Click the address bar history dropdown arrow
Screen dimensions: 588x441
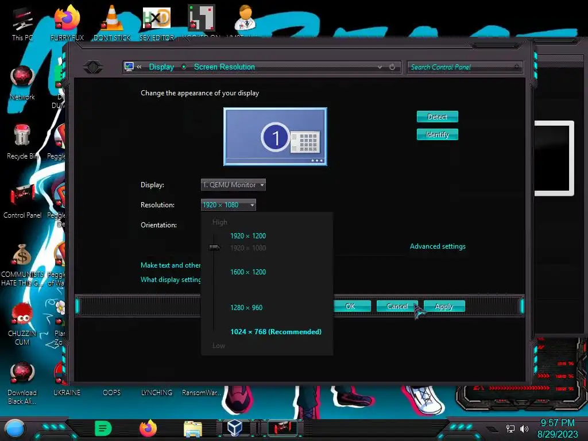click(x=380, y=67)
